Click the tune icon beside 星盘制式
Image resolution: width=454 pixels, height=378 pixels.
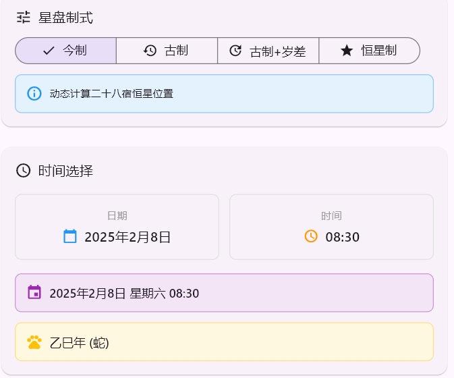24,17
